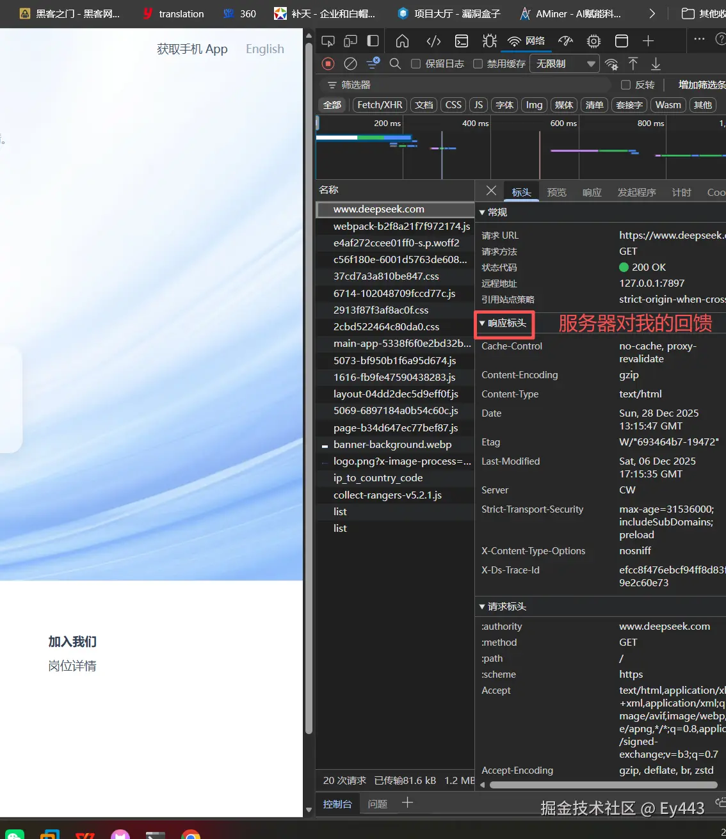The width and height of the screenshot is (726, 839).
Task: Open the AMiner bookmark
Action: (x=570, y=13)
